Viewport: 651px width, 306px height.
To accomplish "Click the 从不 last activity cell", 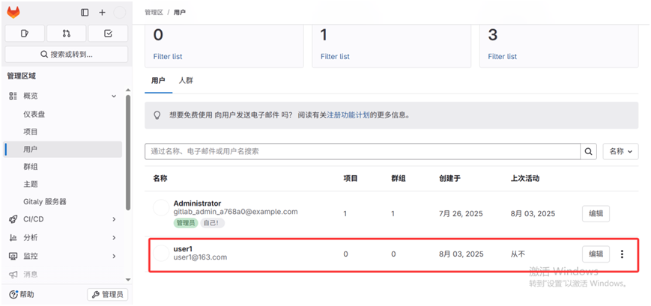I will 518,254.
